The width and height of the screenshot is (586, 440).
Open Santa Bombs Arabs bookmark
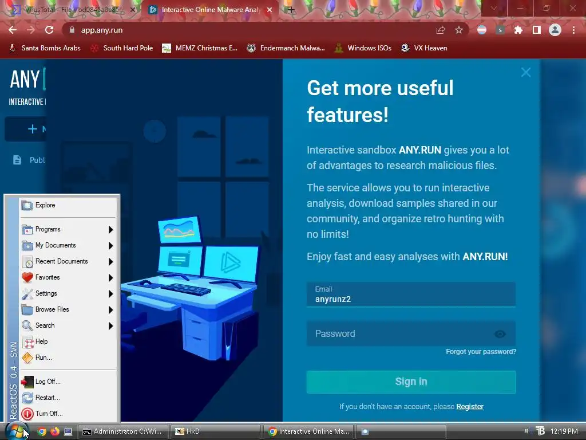(x=45, y=48)
